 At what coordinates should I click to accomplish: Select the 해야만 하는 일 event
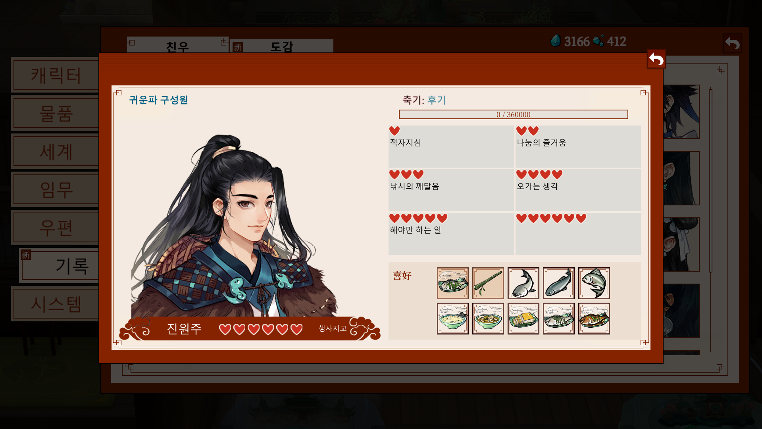(x=451, y=234)
